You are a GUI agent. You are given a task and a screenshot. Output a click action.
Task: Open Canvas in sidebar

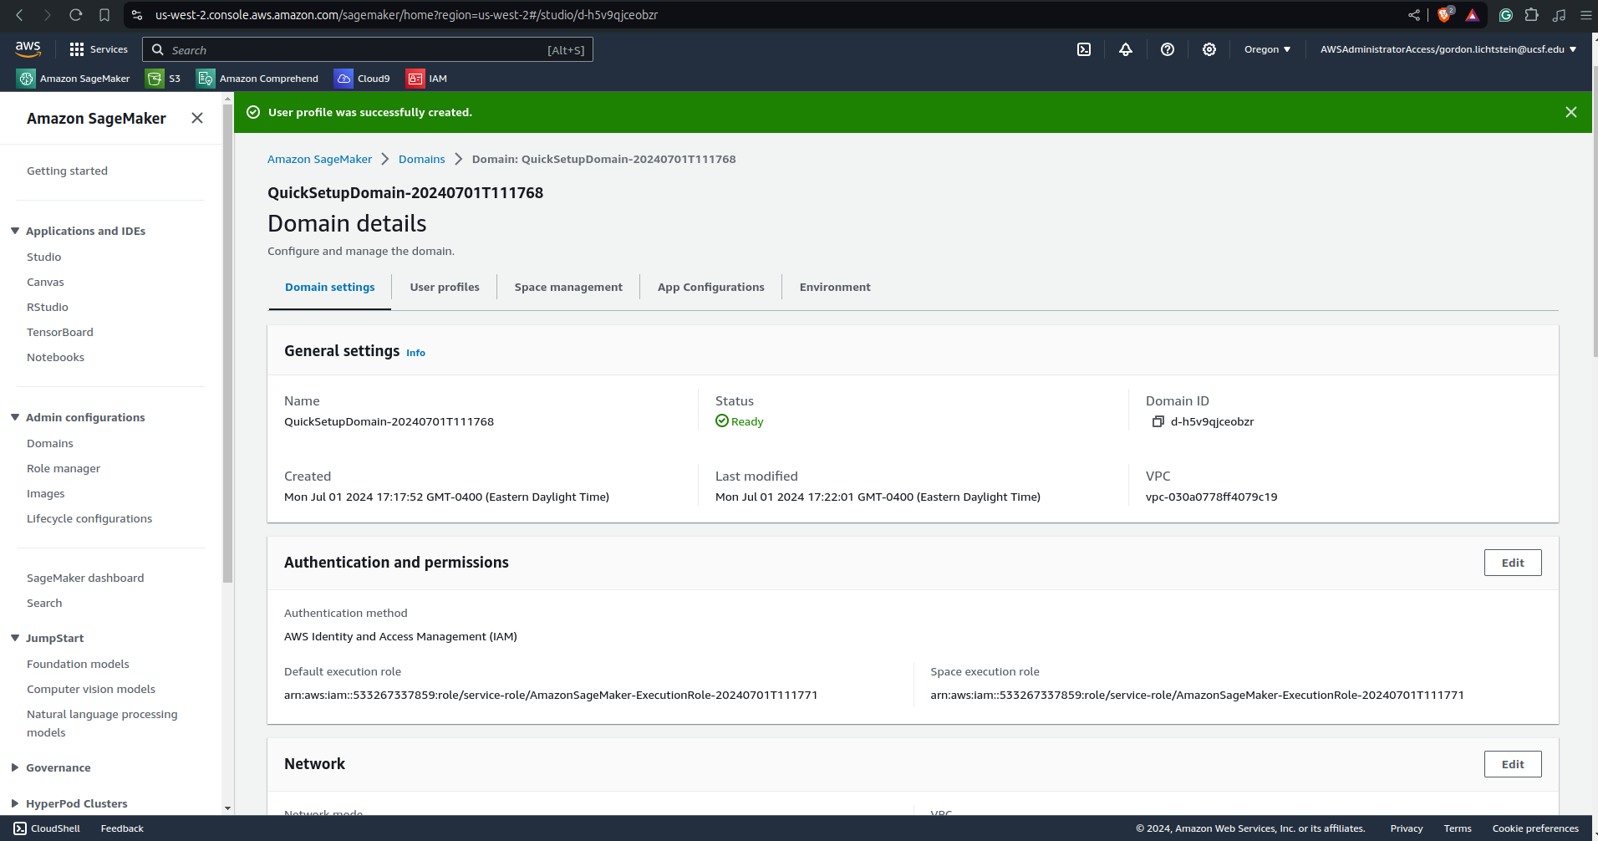[45, 282]
